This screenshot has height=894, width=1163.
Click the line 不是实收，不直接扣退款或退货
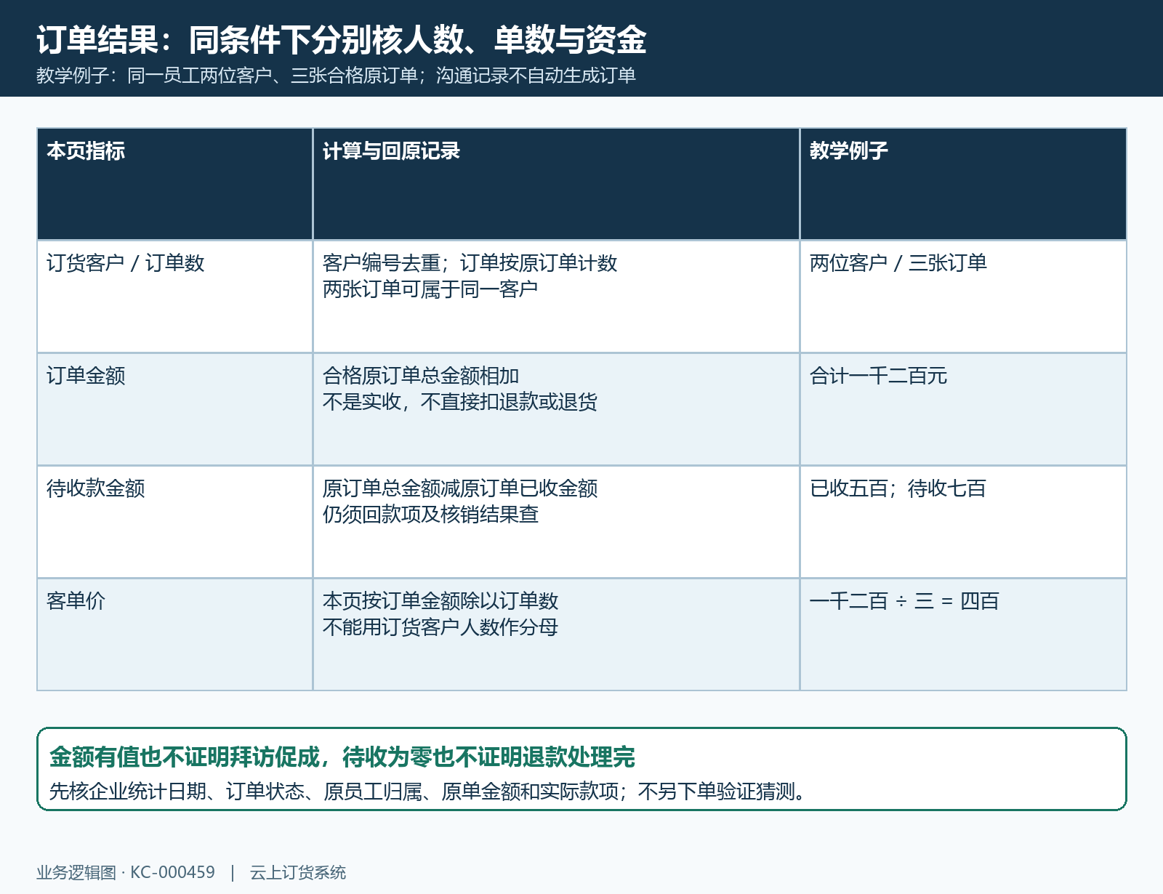pyautogui.click(x=460, y=402)
